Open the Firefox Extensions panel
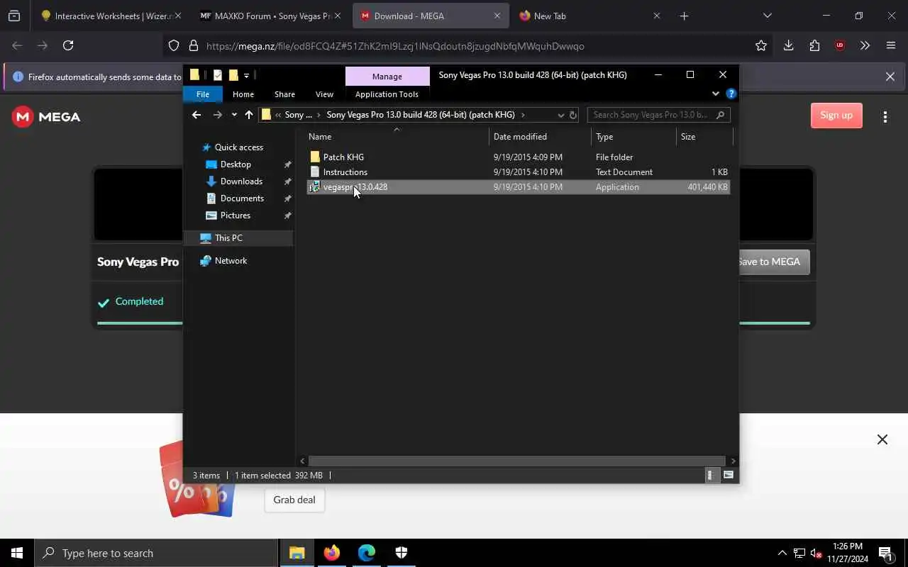Screen dimensions: 908x567 pos(814,45)
